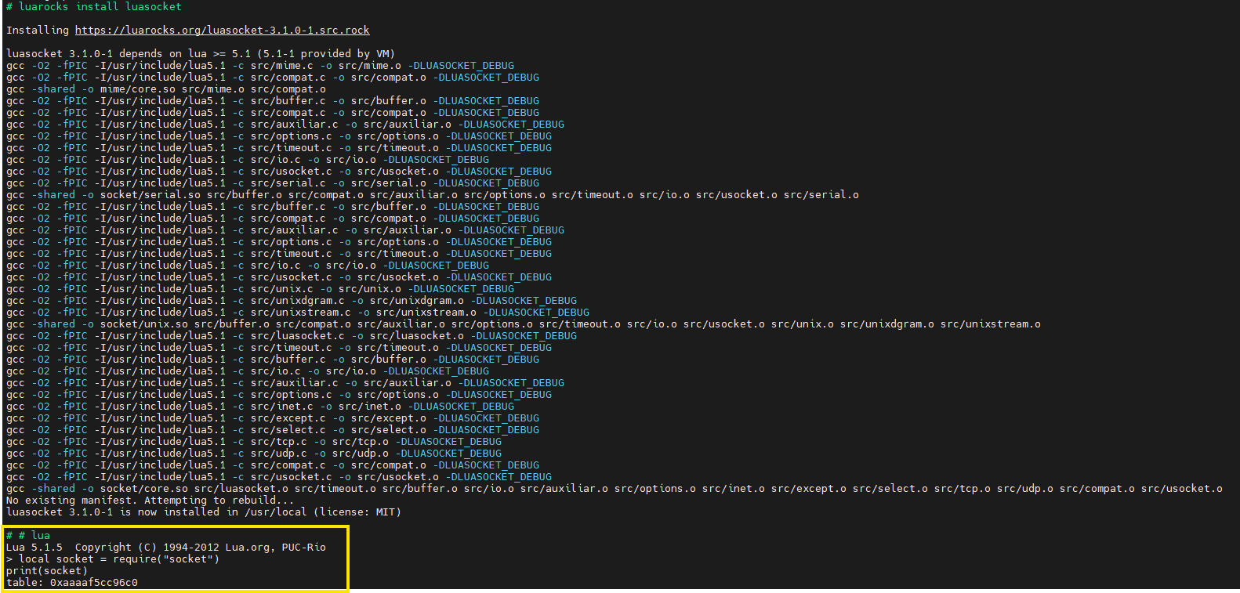Click the line compiling src/luasocket.c

(x=292, y=336)
